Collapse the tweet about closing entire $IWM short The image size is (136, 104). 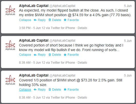[25, 20]
